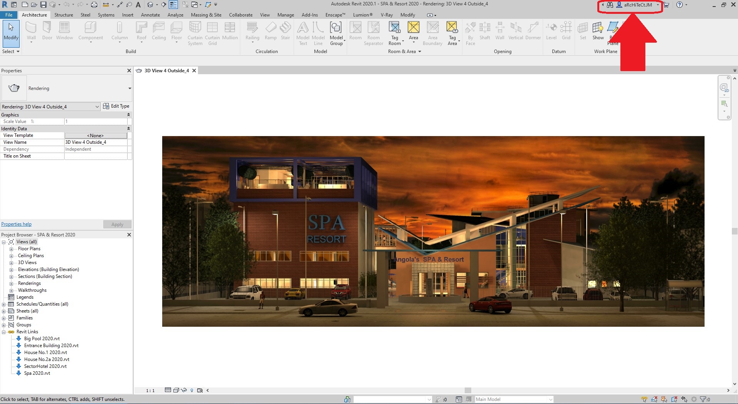The height and width of the screenshot is (404, 738).
Task: Toggle temporary hide/isolate sunglasses icon
Action: coord(183,391)
